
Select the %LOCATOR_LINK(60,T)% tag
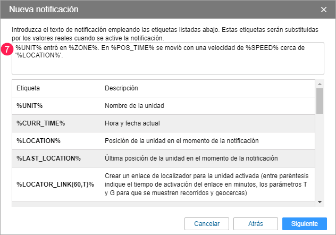point(55,184)
